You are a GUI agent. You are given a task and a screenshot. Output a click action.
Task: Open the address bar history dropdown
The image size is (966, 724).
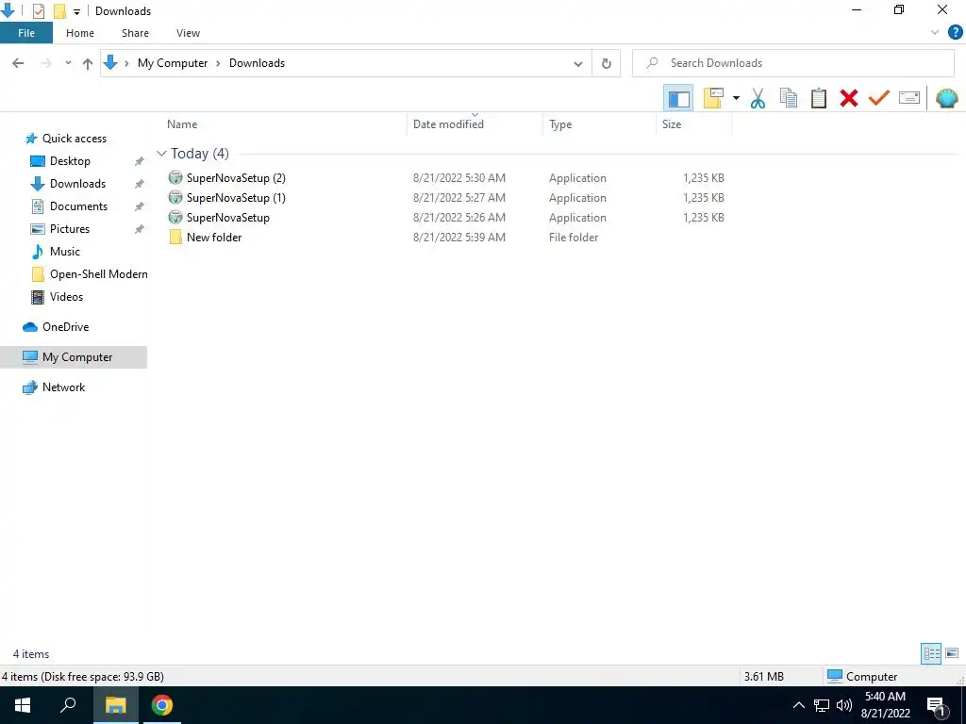[578, 63]
